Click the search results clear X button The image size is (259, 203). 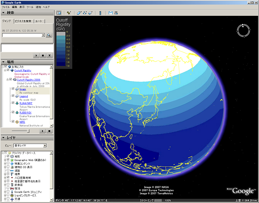(x=49, y=56)
